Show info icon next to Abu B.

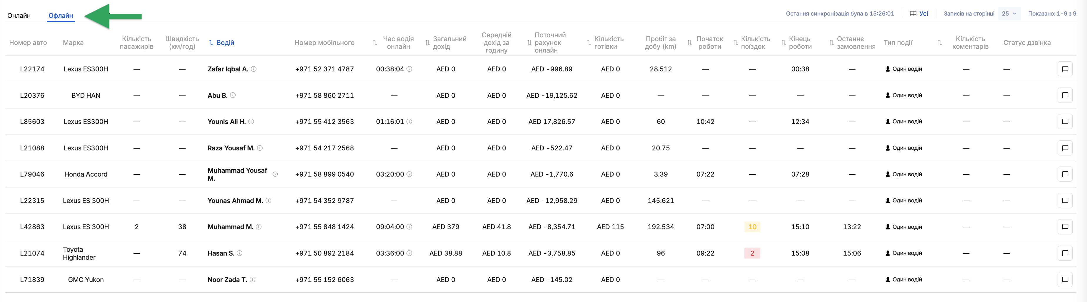pyautogui.click(x=233, y=95)
